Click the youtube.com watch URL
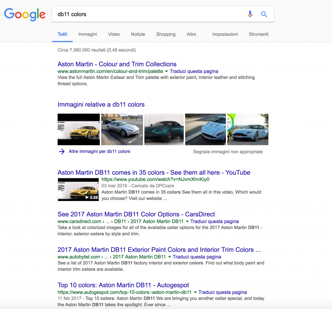 [155, 180]
